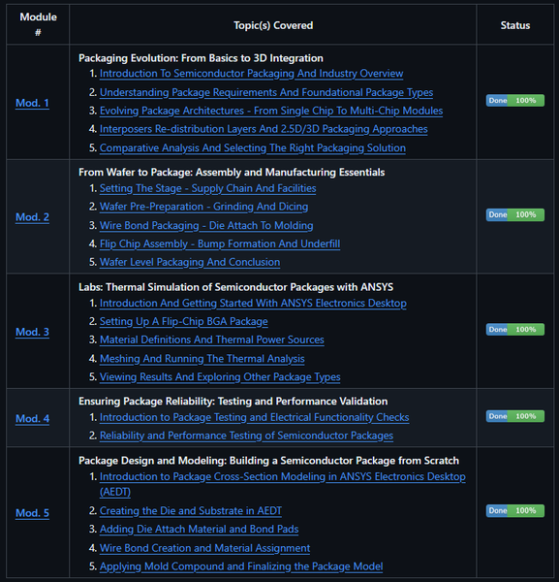Open the Mod. 1 module link

tap(32, 103)
